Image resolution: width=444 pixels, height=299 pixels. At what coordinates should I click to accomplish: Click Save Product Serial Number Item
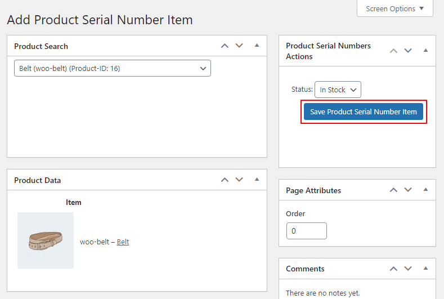coord(364,111)
